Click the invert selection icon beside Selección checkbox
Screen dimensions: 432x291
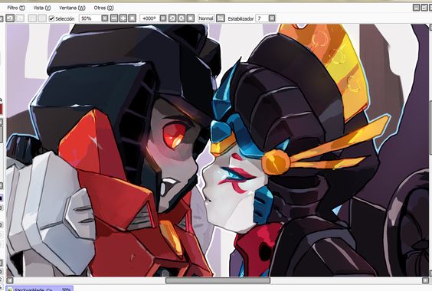(42, 18)
